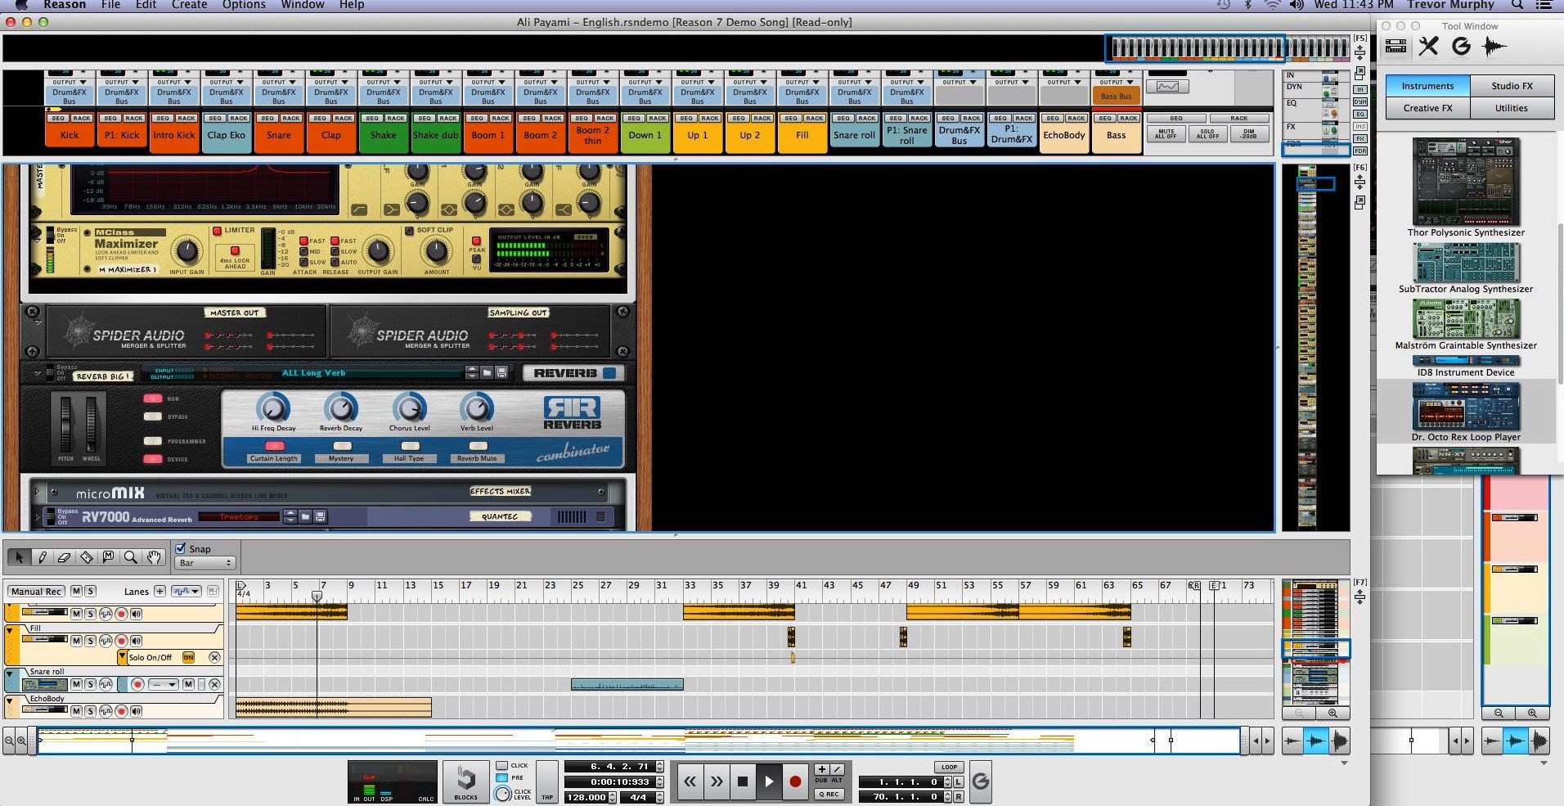The image size is (1564, 806).
Task: Open the Snap value Bar dropdown
Action: coord(205,563)
